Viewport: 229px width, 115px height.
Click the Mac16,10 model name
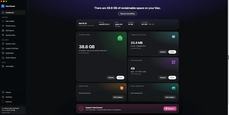(x=83, y=23)
